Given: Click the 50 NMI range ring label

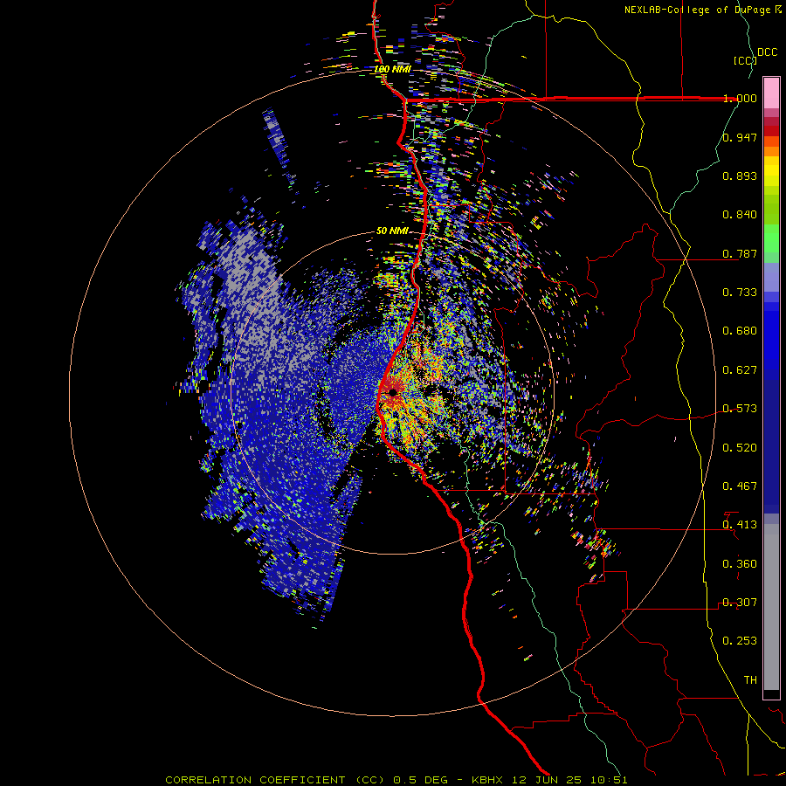Looking at the screenshot, I should tap(392, 231).
